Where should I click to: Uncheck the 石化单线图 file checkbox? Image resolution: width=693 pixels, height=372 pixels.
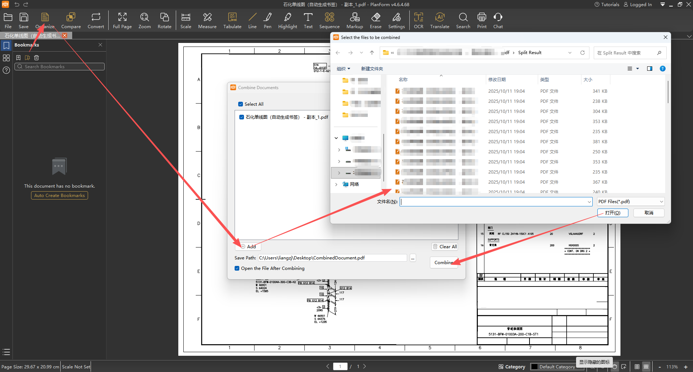(x=241, y=117)
